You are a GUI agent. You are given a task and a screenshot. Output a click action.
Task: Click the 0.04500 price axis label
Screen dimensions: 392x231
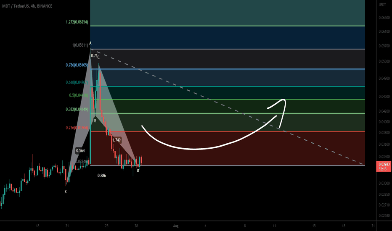pos(384,96)
